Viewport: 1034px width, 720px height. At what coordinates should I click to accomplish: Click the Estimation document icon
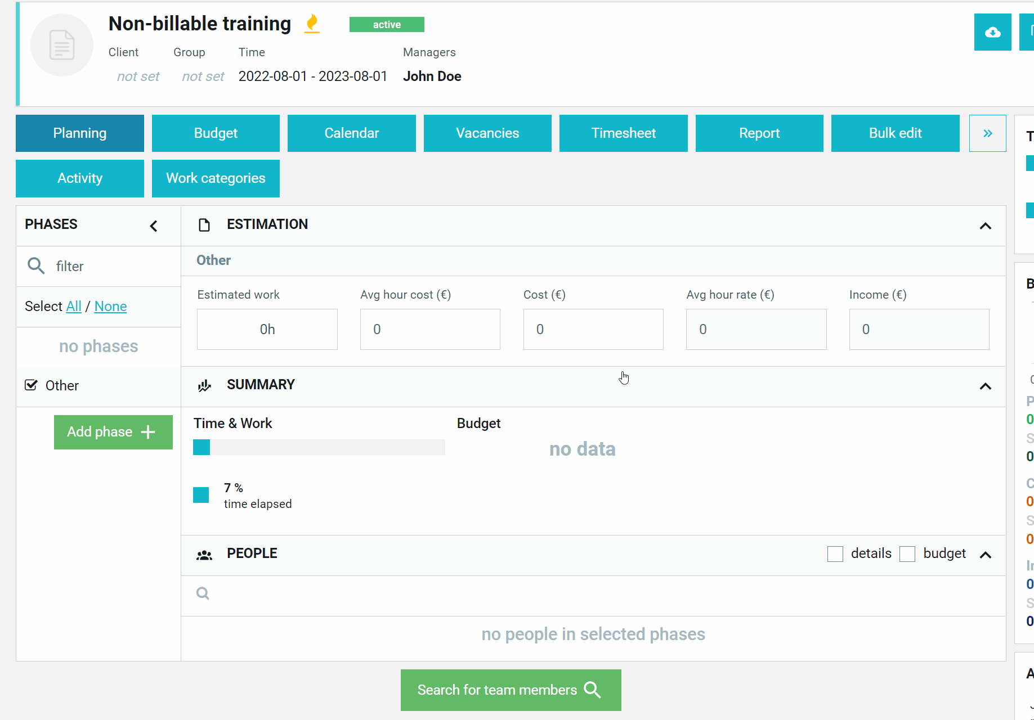(x=204, y=225)
